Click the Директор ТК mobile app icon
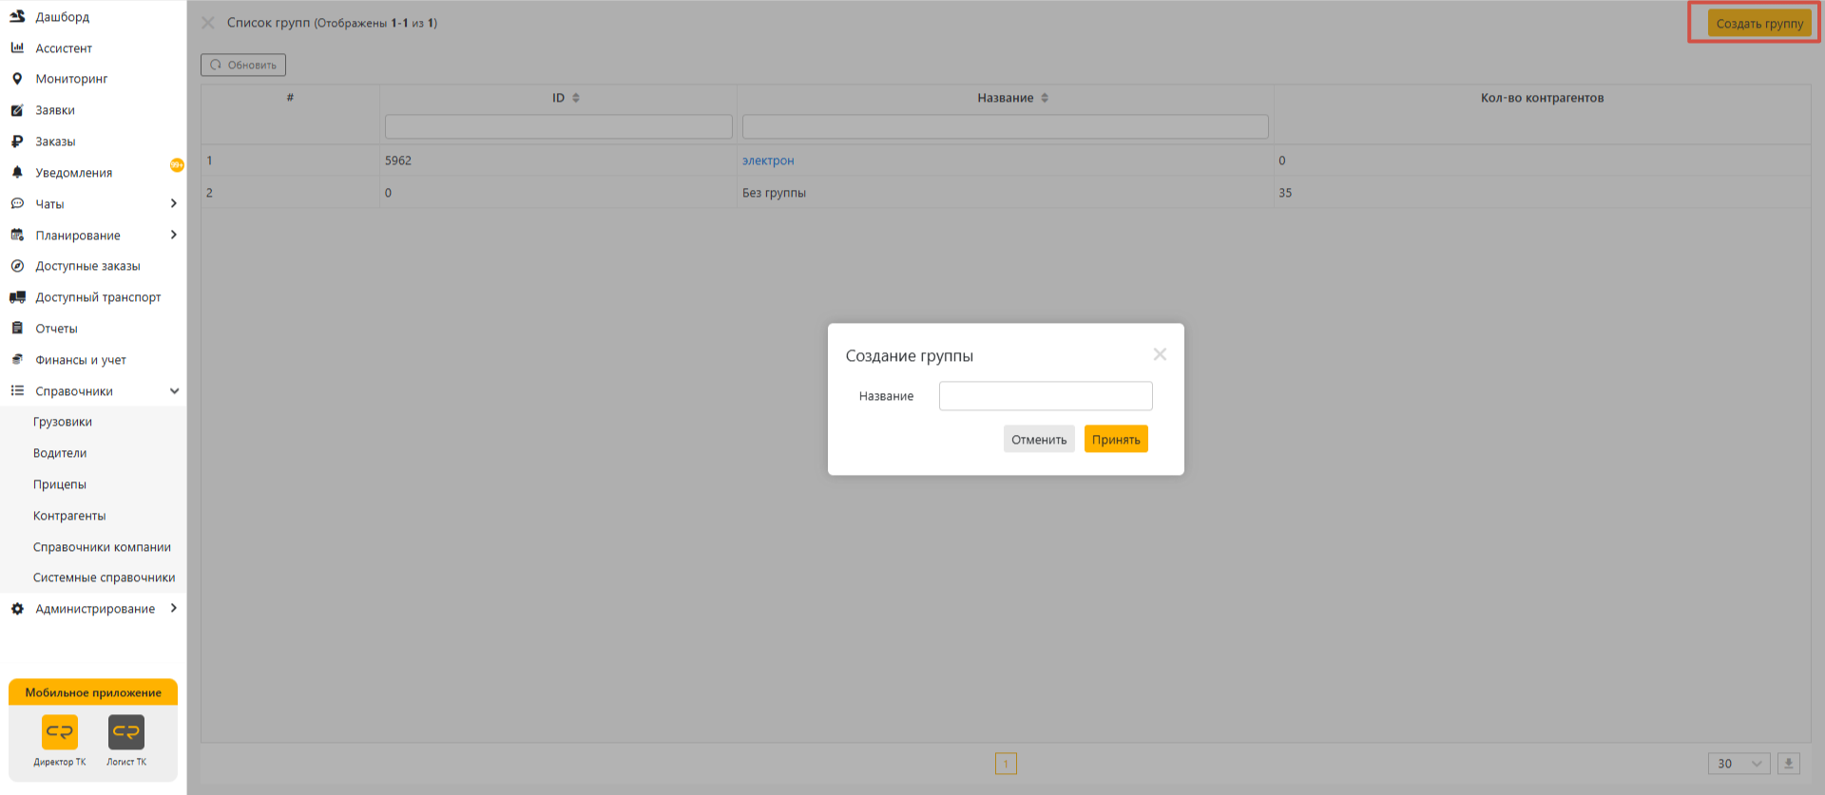Screen dimensions: 1825x795 [60, 732]
